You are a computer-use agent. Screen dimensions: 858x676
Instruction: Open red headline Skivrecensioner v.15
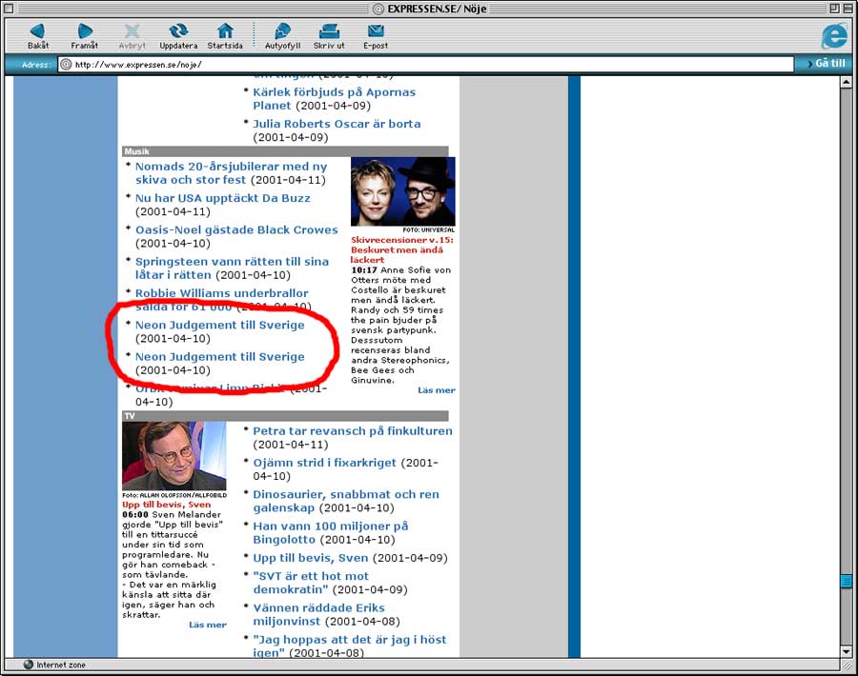pos(401,249)
